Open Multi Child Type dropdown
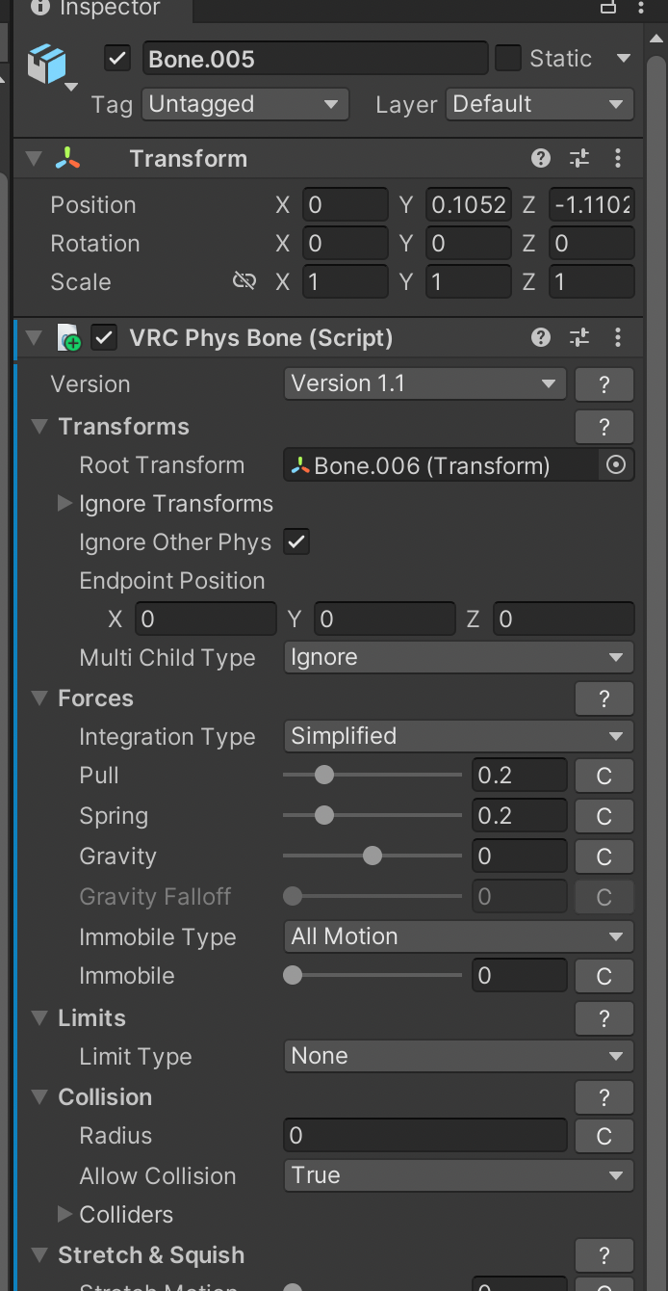 (x=459, y=657)
